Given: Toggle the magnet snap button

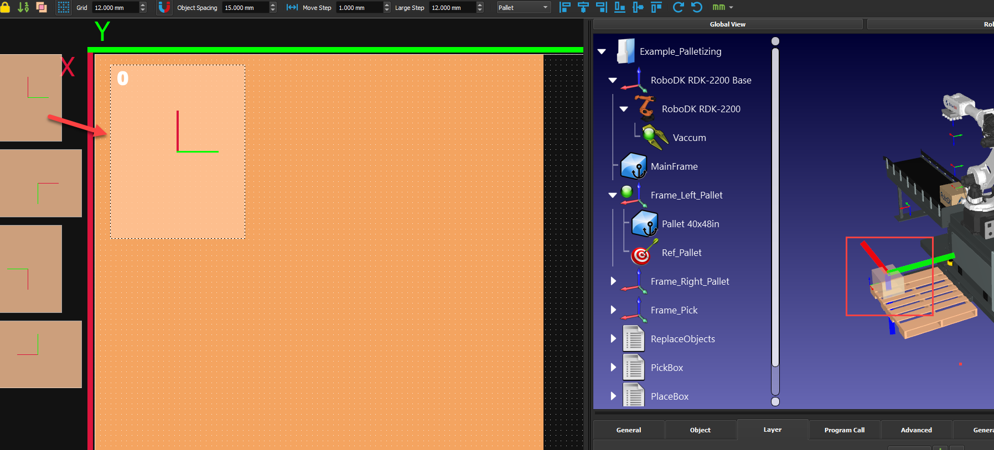Looking at the screenshot, I should pos(164,8).
